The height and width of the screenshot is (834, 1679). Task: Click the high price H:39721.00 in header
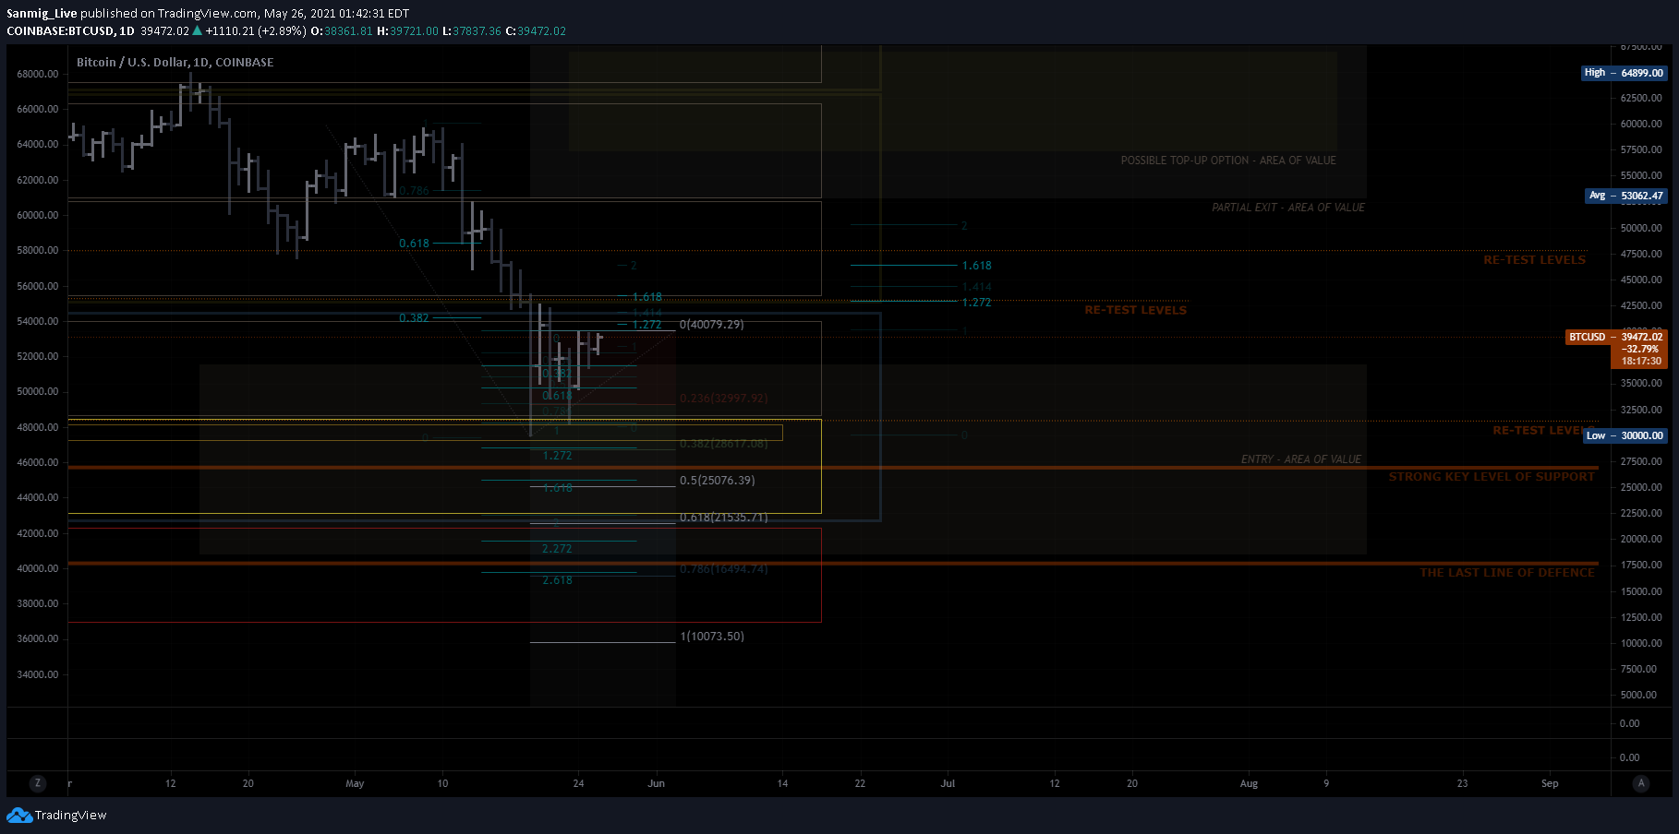[x=407, y=31]
